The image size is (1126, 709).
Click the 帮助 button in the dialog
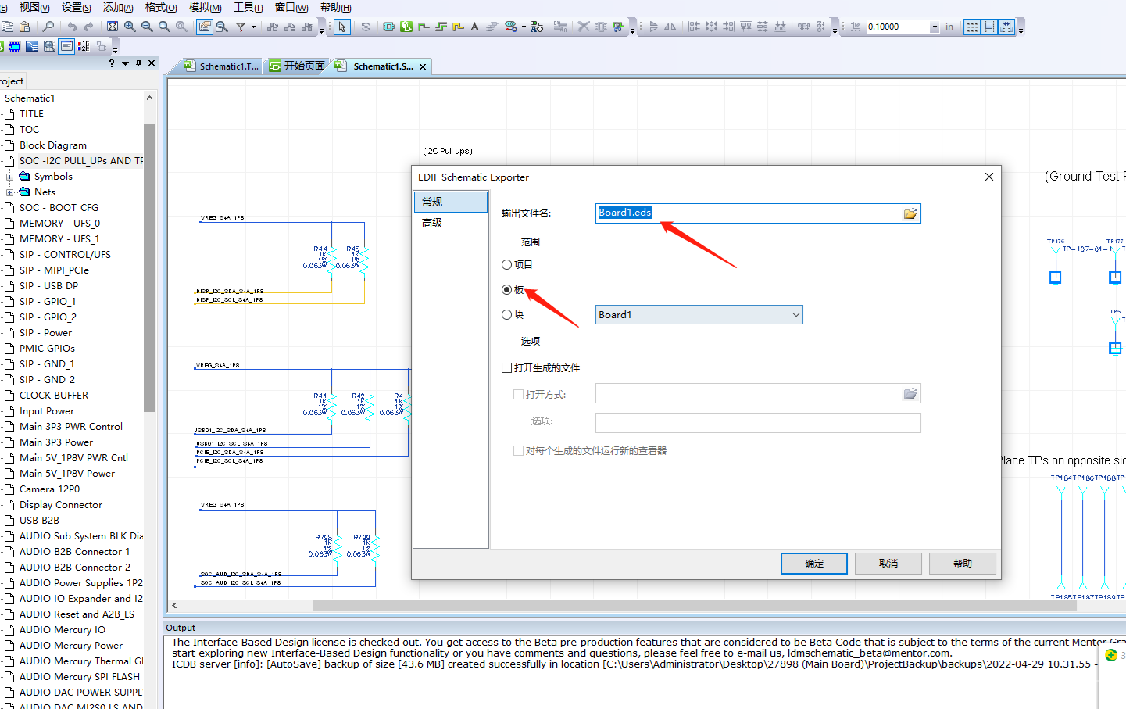(x=963, y=564)
